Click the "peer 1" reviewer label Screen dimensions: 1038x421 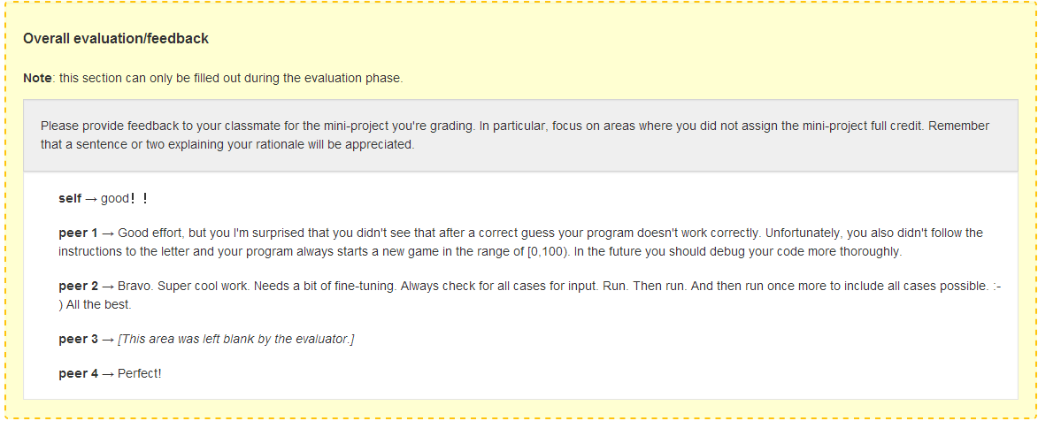(78, 233)
